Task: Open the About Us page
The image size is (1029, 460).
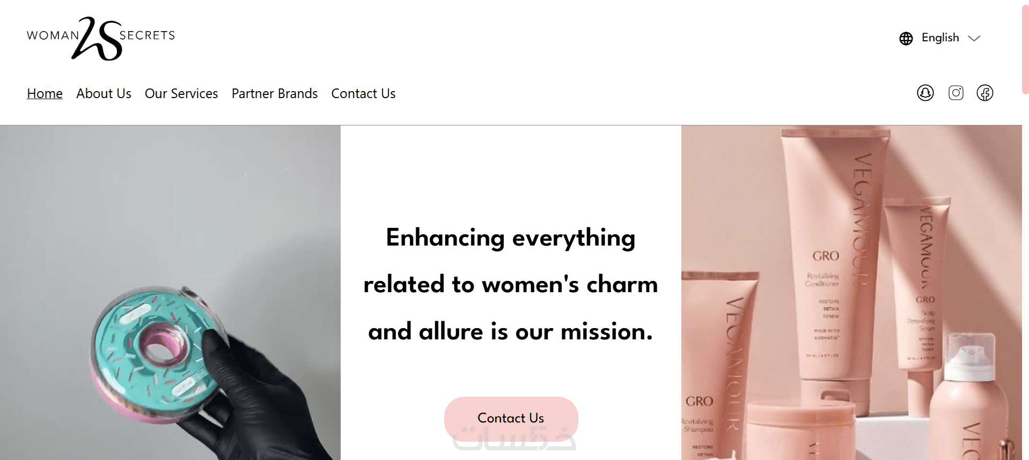Action: (x=104, y=94)
